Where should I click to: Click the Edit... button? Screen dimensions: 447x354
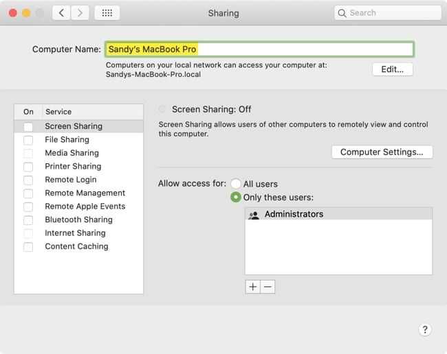pos(393,69)
